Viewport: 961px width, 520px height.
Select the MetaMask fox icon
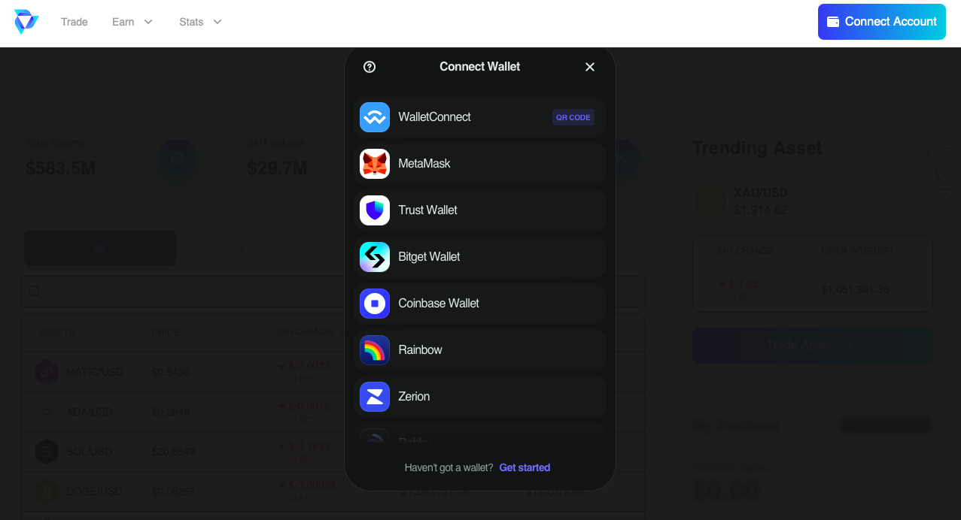coord(375,164)
